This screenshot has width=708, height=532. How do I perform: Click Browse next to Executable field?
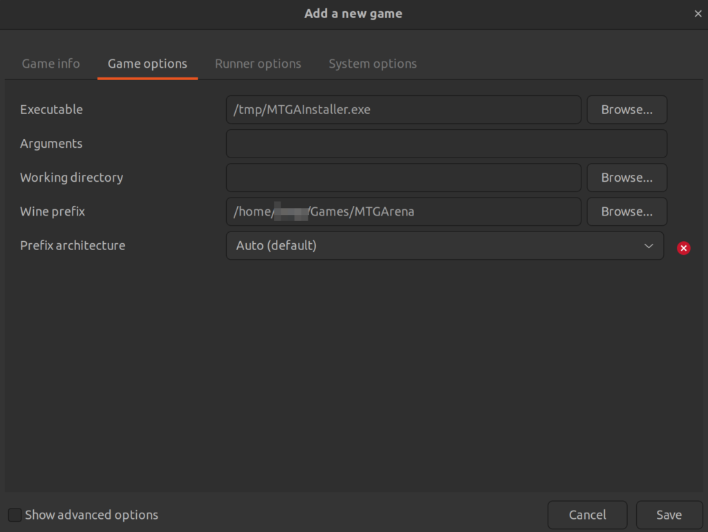coord(626,109)
